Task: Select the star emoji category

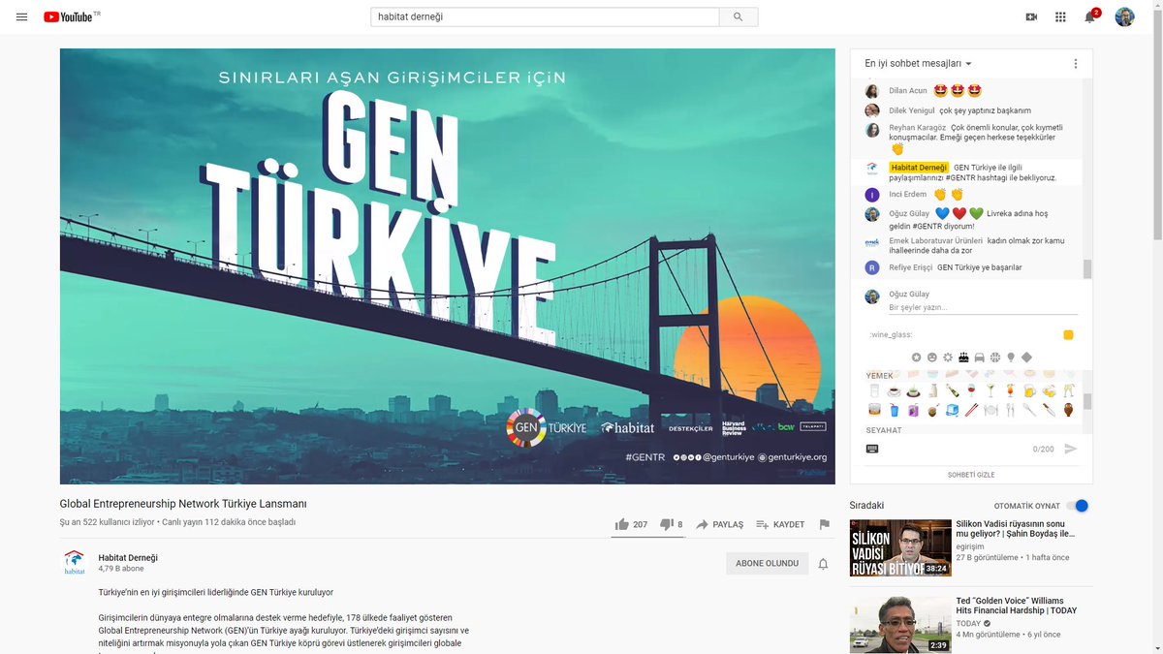Action: [x=917, y=358]
